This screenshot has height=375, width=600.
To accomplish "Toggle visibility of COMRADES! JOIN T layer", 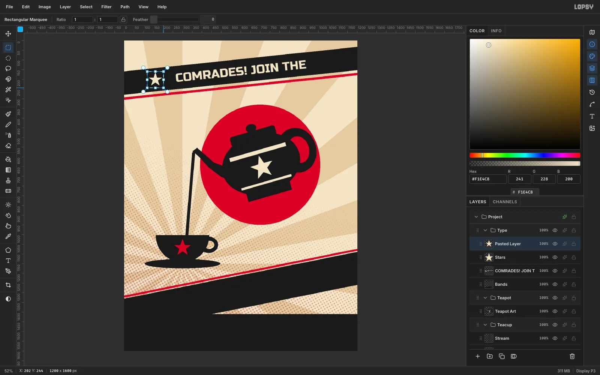I will click(x=555, y=271).
